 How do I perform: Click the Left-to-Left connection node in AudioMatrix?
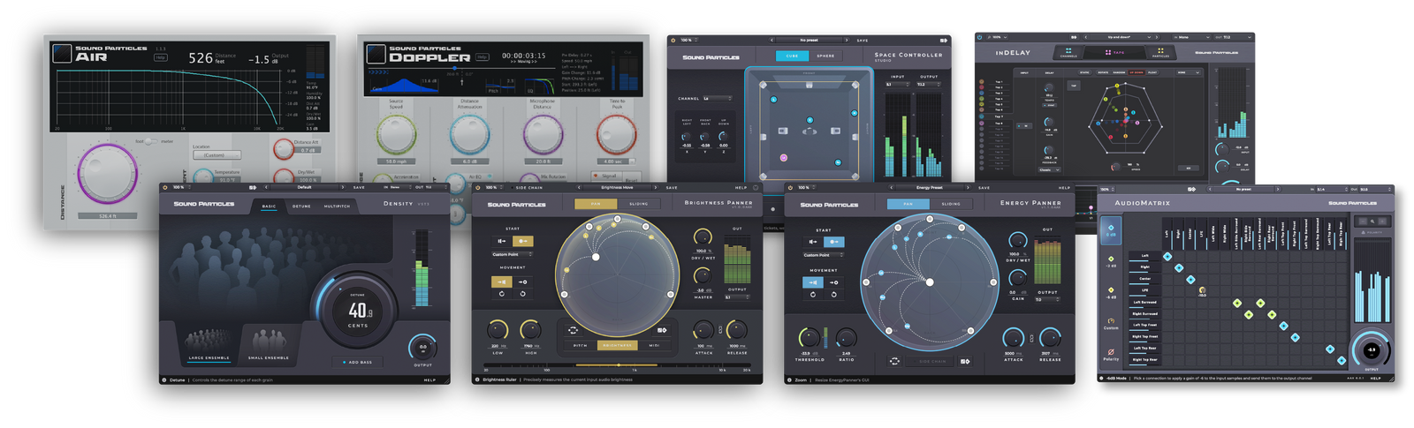1167,256
